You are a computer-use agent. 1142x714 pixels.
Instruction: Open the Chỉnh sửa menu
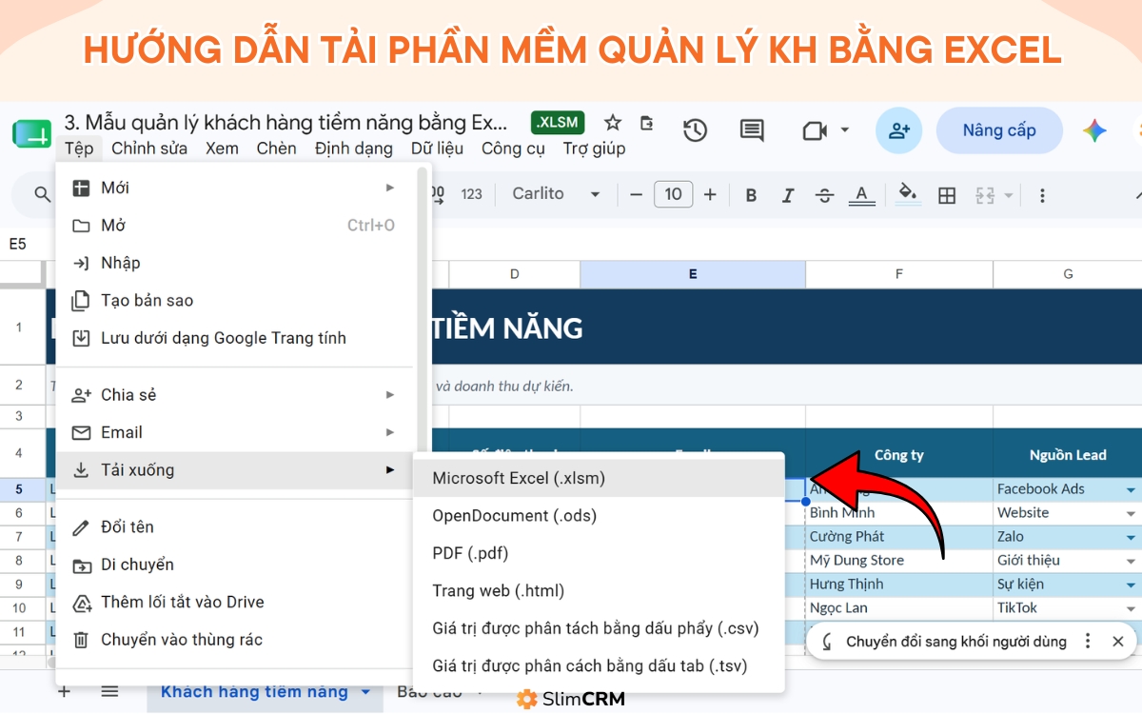(x=149, y=149)
